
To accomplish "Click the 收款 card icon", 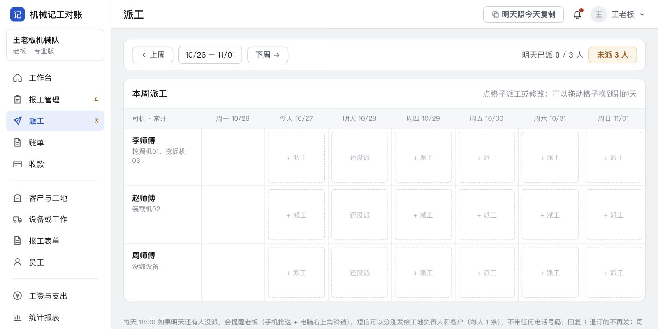I will (17, 164).
